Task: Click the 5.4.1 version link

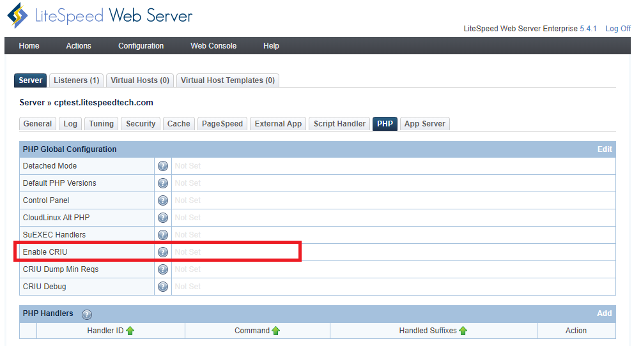Action: (588, 29)
